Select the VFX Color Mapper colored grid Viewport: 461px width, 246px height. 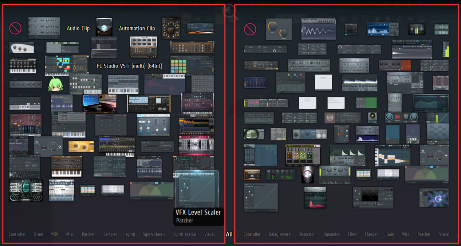(88, 190)
